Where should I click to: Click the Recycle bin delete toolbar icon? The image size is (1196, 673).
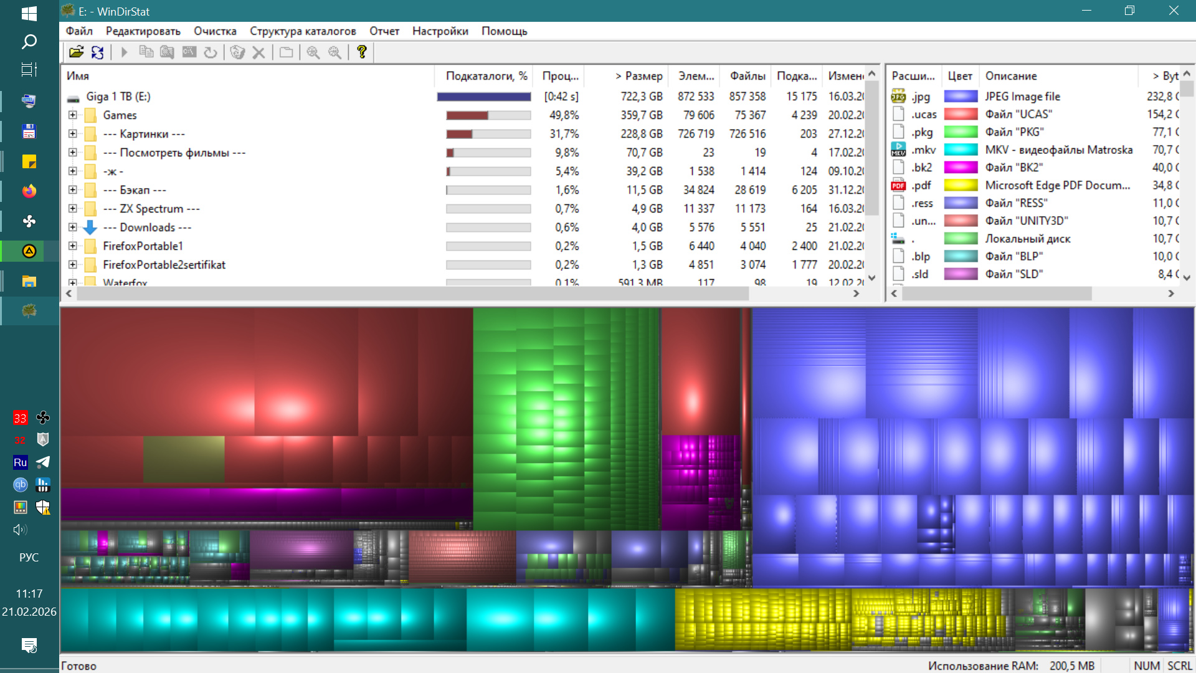(237, 52)
